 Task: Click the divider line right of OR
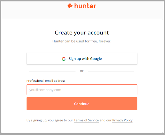click(x=111, y=71)
